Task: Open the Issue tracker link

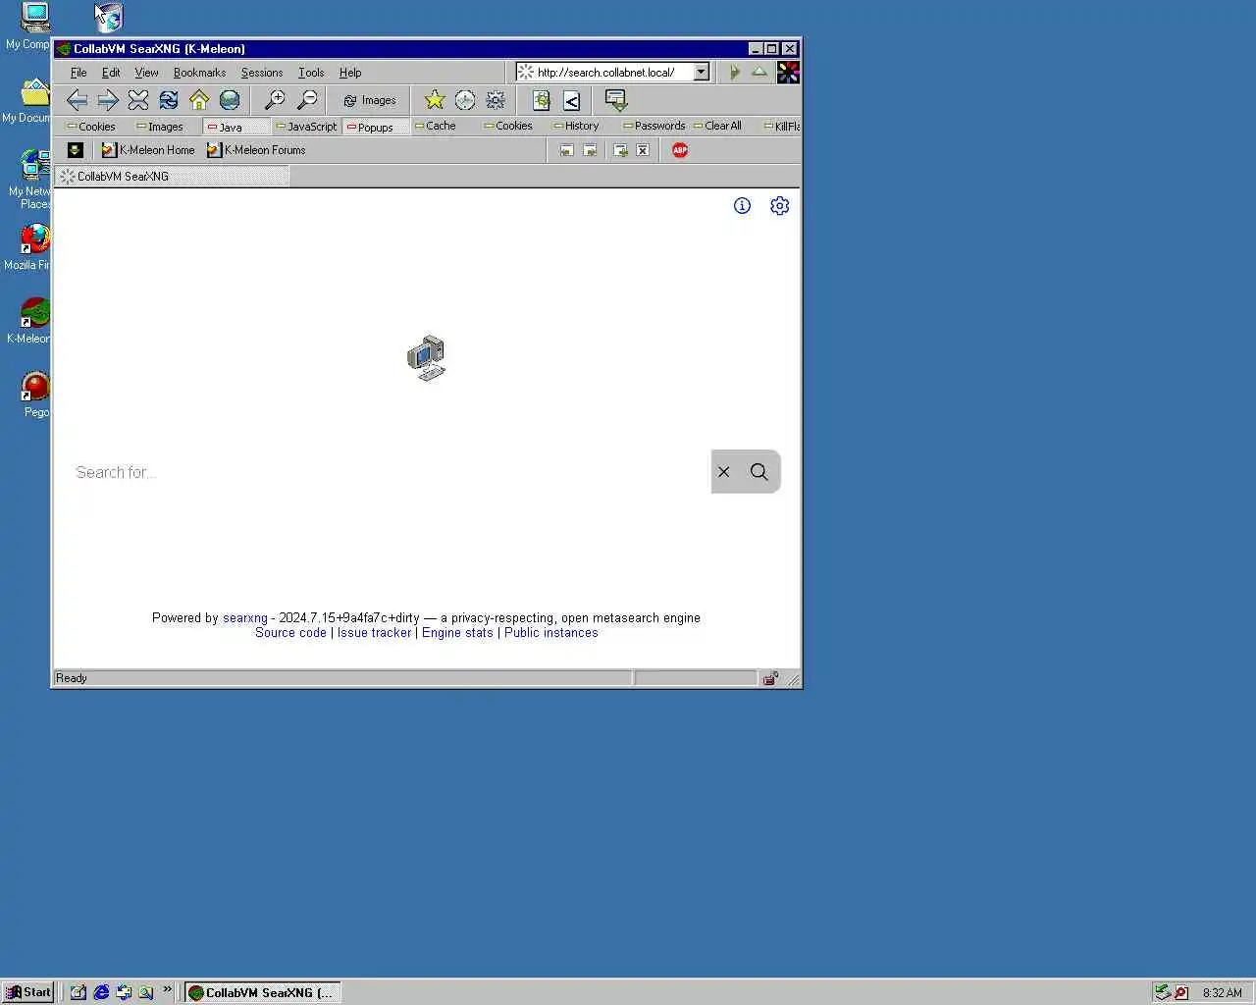Action: pos(375,633)
